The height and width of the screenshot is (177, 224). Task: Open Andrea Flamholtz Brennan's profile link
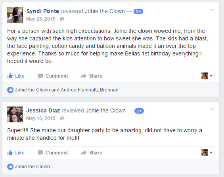pyautogui.click(x=90, y=90)
